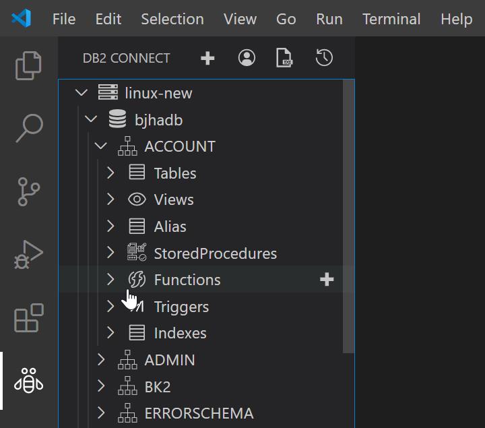Click the tree view vertical scrollbar
The image size is (485, 428).
[348, 216]
